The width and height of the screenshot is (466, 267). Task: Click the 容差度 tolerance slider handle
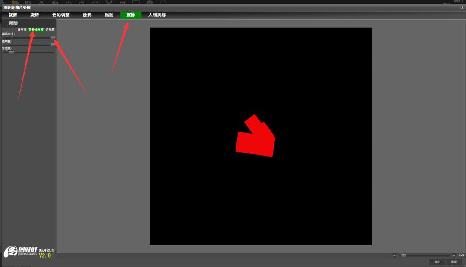12,52
